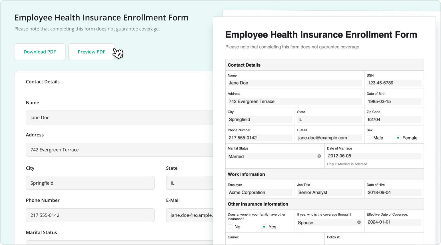This screenshot has width=441, height=245.
Task: Click the PDF E-Mail field jane.doe@example.com
Action: click(329, 138)
